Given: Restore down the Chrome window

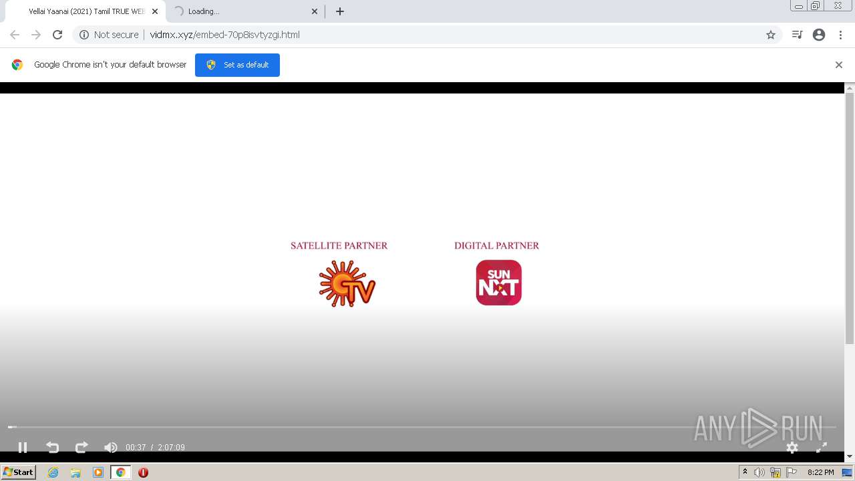Looking at the screenshot, I should click(816, 6).
